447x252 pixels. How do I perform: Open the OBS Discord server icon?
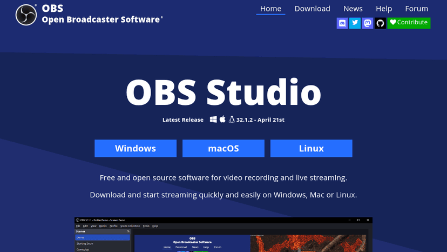tap(342, 23)
